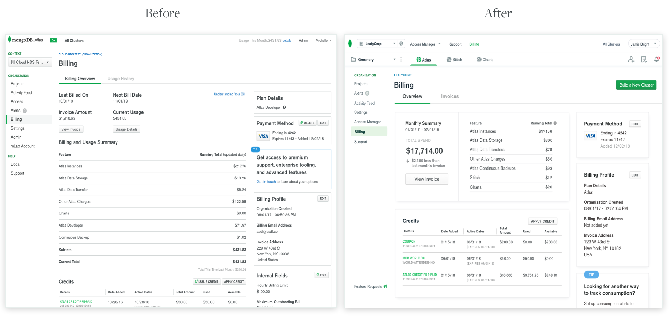The width and height of the screenshot is (669, 319).
Task: Click the invite user icon in After header
Action: [x=631, y=59]
